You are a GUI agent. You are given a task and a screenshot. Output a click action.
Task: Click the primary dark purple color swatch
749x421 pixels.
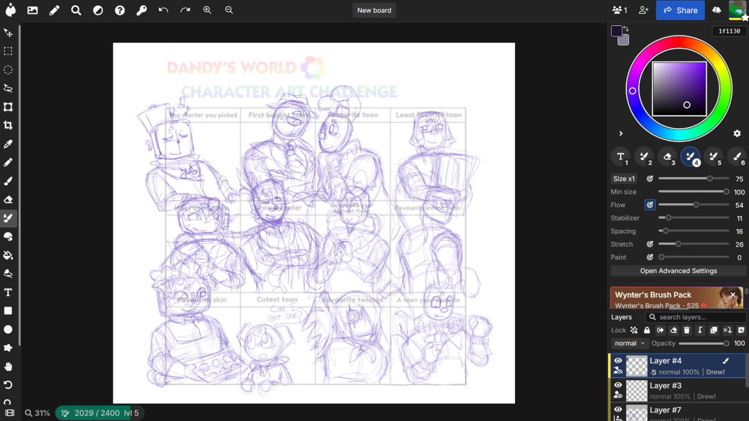[617, 31]
